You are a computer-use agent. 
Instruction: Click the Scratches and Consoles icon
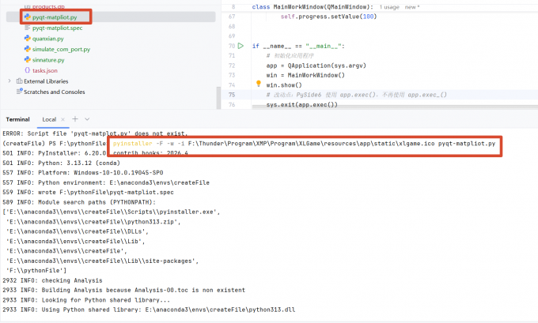(x=20, y=92)
